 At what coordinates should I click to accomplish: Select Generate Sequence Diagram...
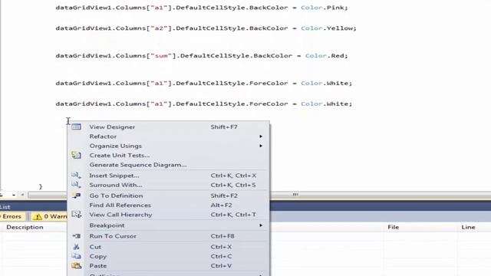pyautogui.click(x=168, y=165)
